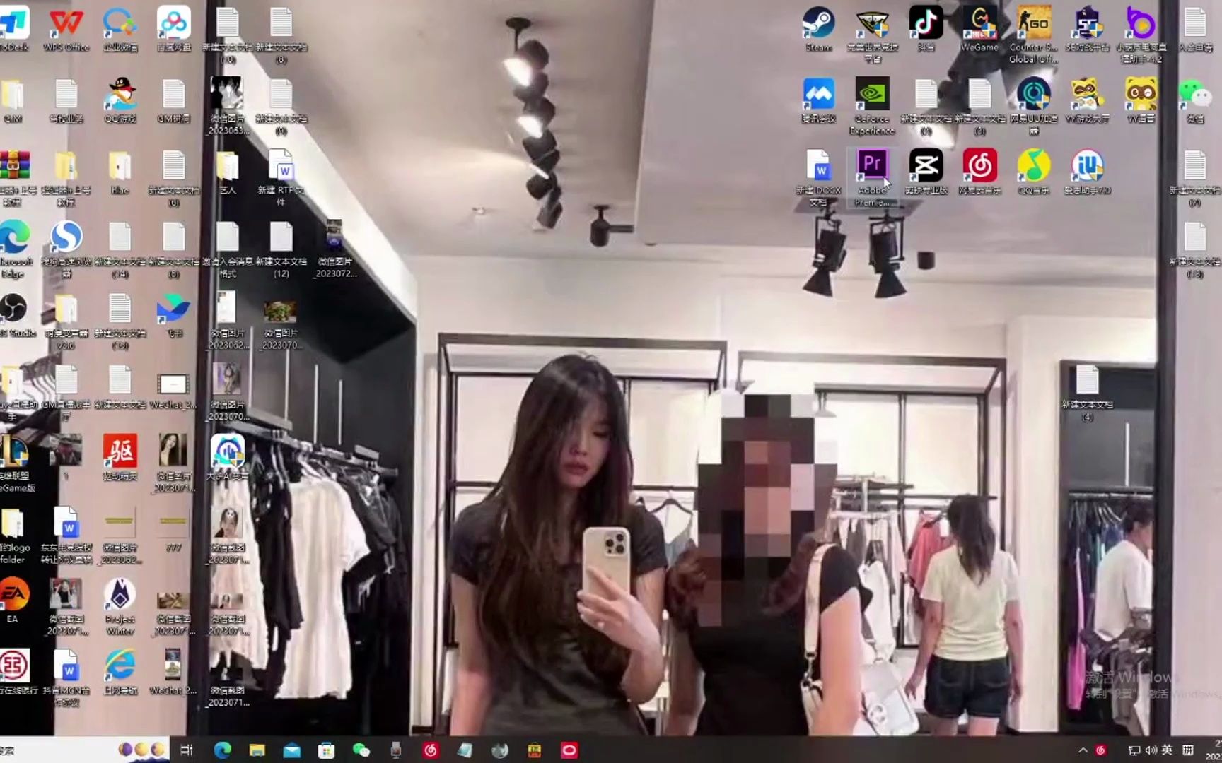1222x763 pixels.
Task: Click the taskbar search box
Action: (85, 750)
